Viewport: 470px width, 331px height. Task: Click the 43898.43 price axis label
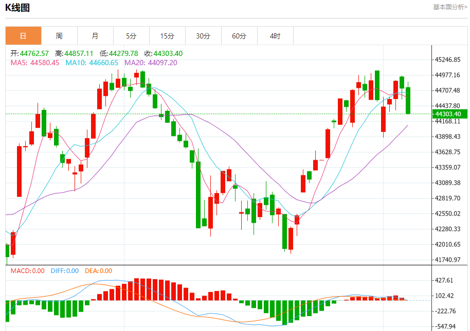(447, 137)
